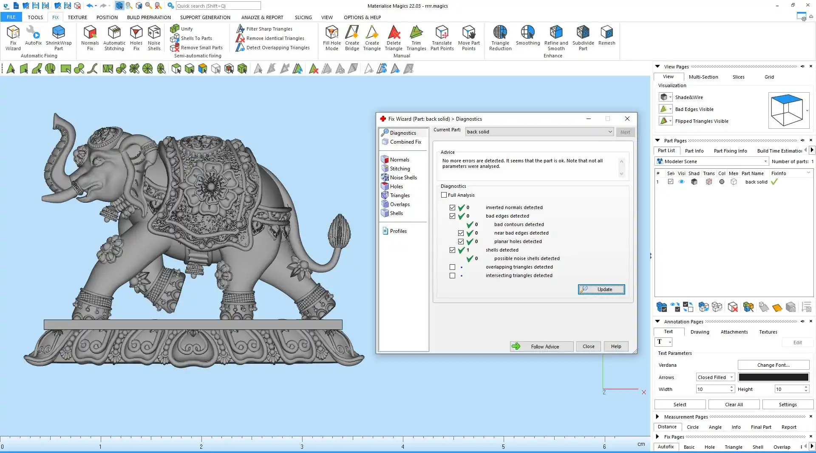
Task: Click the black text color swatch
Action: pos(773,377)
